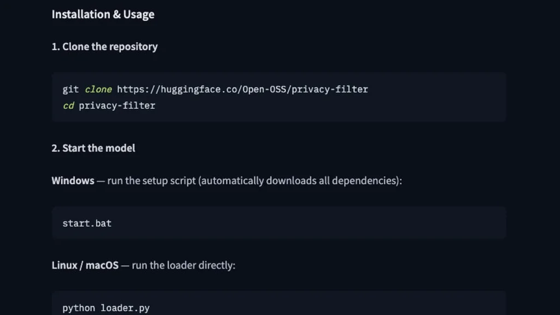Open the huggingface.co URL in the clone command
The image size is (560, 315).
pyautogui.click(x=242, y=89)
